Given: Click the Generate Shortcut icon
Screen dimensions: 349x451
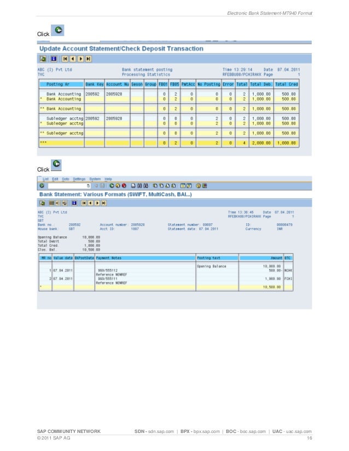Looking at the screenshot, I should [x=189, y=186].
